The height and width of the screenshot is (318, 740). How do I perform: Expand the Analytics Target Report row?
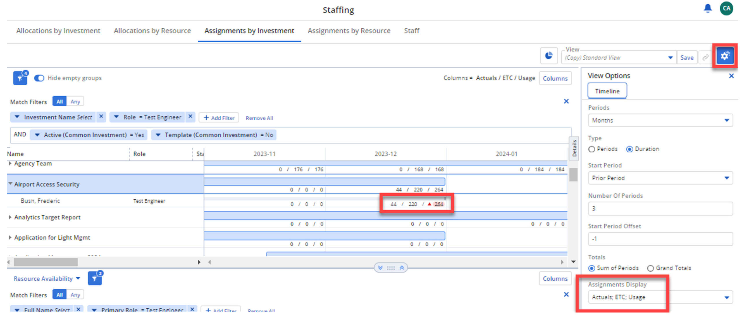click(x=10, y=217)
